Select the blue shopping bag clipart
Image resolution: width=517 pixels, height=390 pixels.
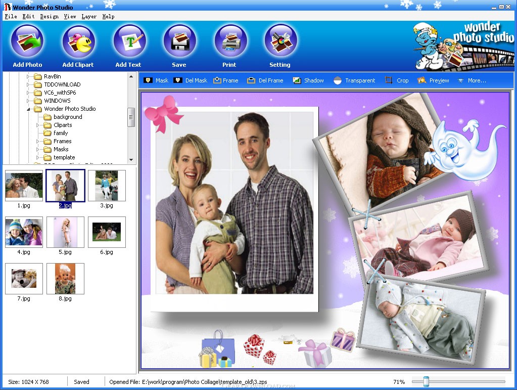[218, 349]
